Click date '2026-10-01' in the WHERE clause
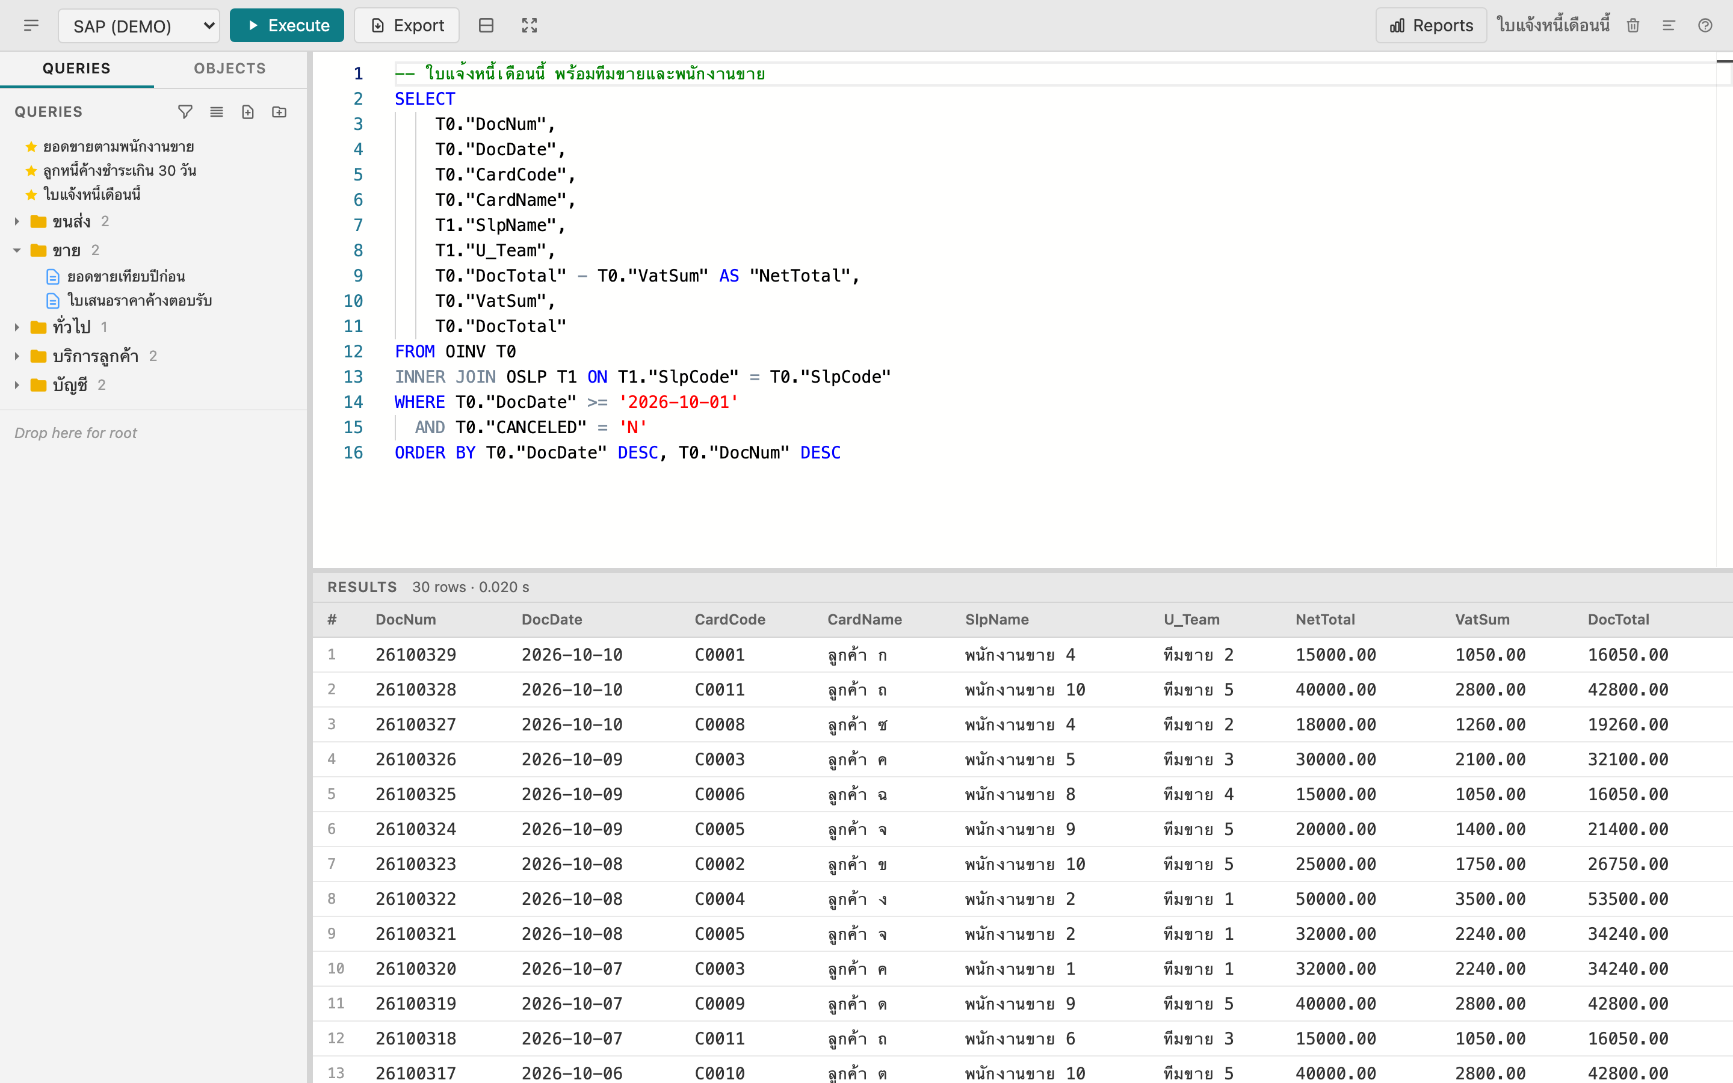This screenshot has width=1733, height=1083. 678,403
